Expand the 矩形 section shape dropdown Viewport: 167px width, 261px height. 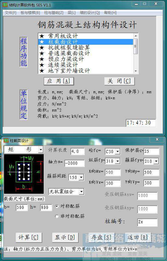click(x=41, y=149)
